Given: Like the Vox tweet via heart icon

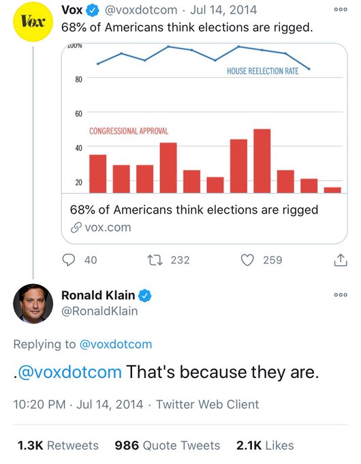Looking at the screenshot, I should pyautogui.click(x=247, y=260).
